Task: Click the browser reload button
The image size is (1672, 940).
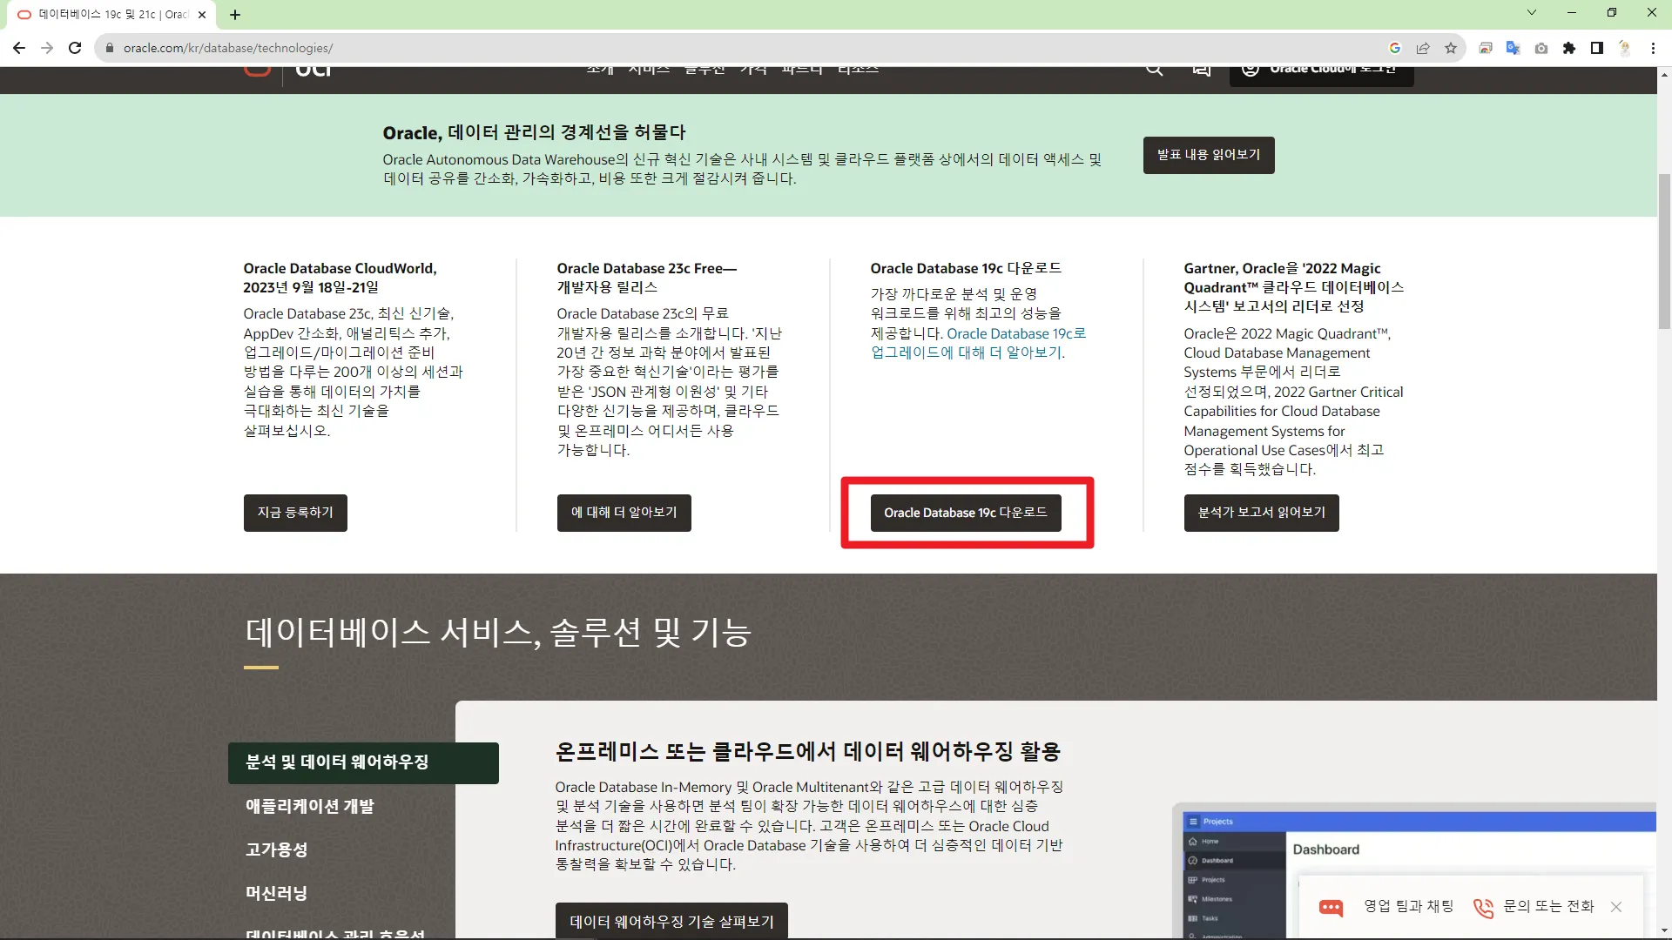Action: click(x=75, y=48)
